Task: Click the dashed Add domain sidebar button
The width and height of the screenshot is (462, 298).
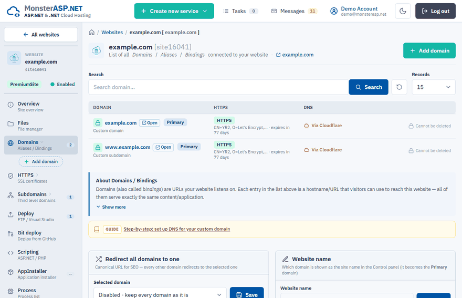Action: [41, 161]
